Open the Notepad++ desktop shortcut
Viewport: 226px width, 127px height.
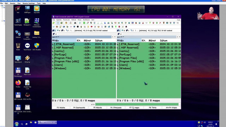point(27,22)
